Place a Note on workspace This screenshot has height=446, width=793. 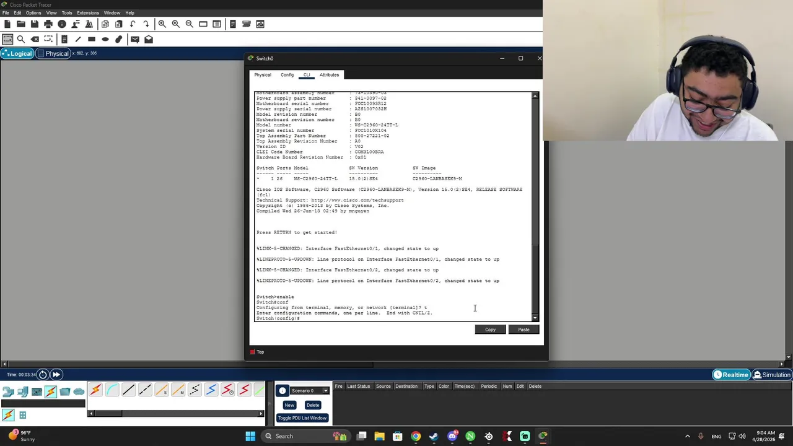[64, 39]
